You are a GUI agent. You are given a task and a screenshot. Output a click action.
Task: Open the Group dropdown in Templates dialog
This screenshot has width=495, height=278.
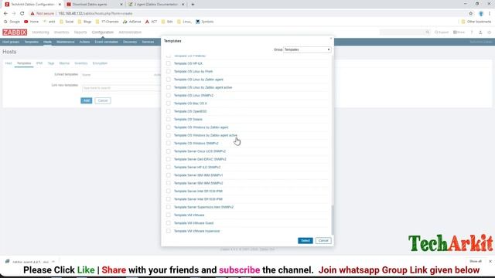(x=307, y=49)
